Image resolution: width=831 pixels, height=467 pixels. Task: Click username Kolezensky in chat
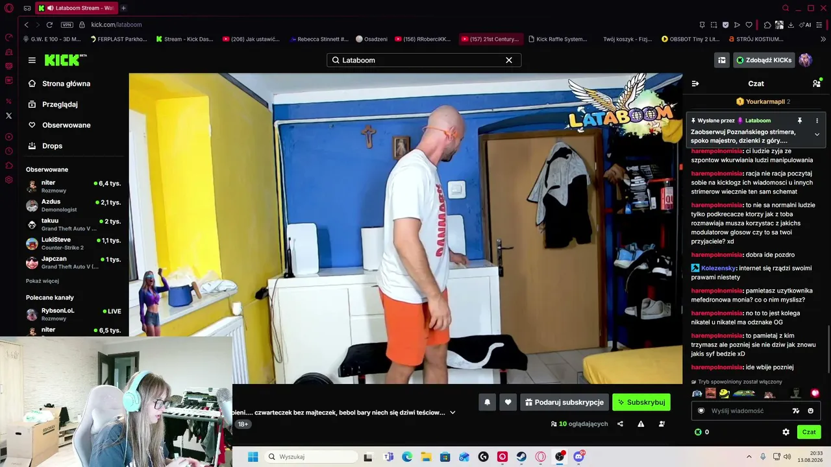(718, 268)
